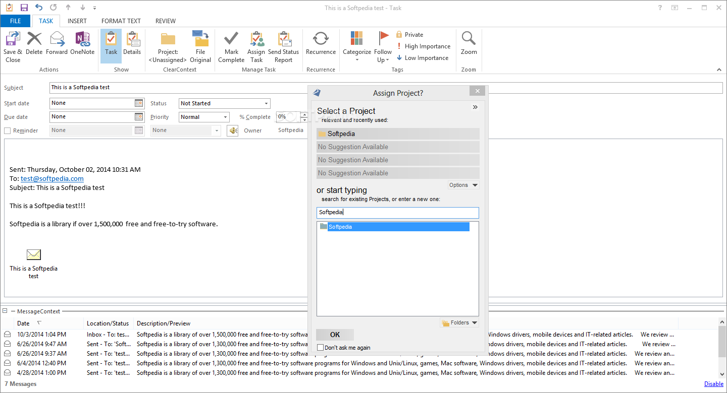This screenshot has height=393, width=727.
Task: Show the Task view in ribbon
Action: 111,46
